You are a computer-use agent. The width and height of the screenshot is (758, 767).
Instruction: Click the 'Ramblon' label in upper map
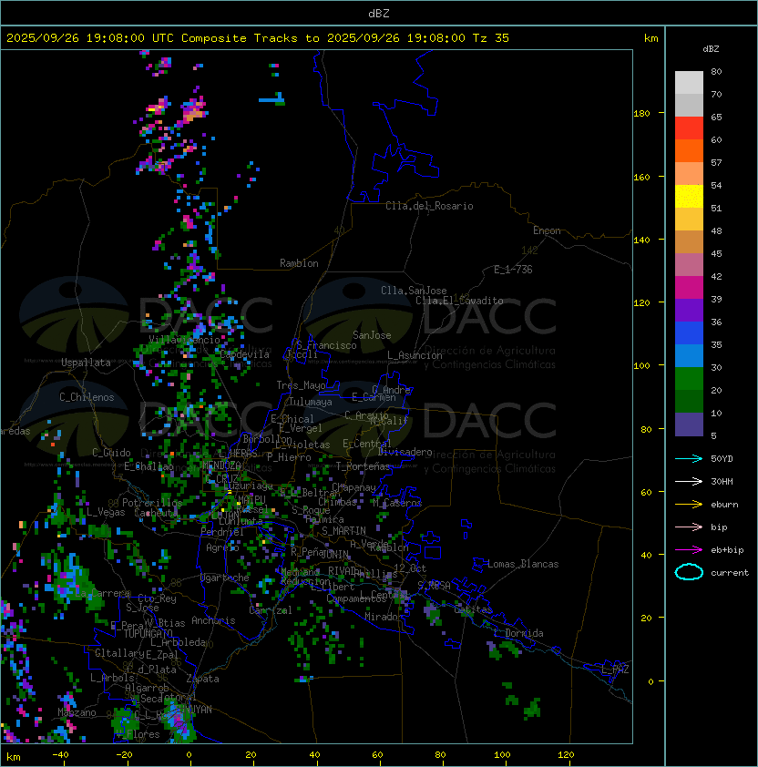point(299,263)
